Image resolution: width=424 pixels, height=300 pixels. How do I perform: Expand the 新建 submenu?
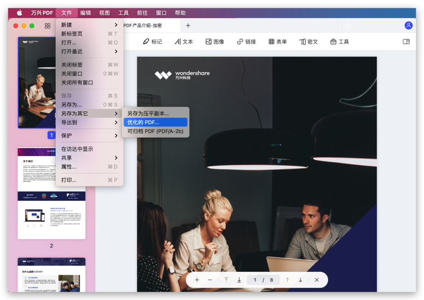point(90,24)
